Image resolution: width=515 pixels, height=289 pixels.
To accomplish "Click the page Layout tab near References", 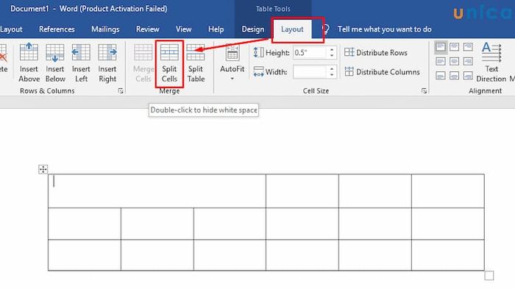I will (x=11, y=29).
